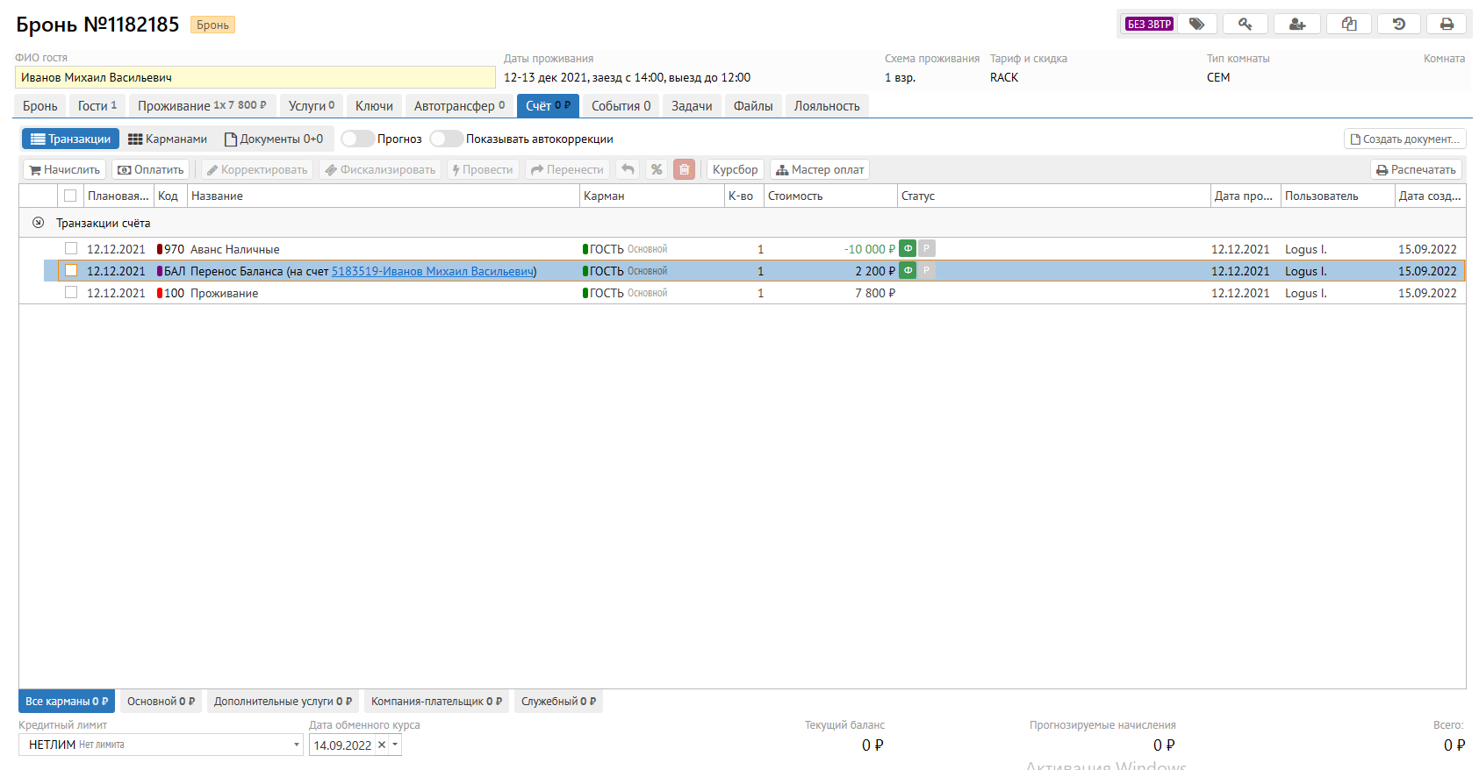This screenshot has width=1479, height=770.
Task: Click the red marker on Проживание row
Action: coord(160,293)
